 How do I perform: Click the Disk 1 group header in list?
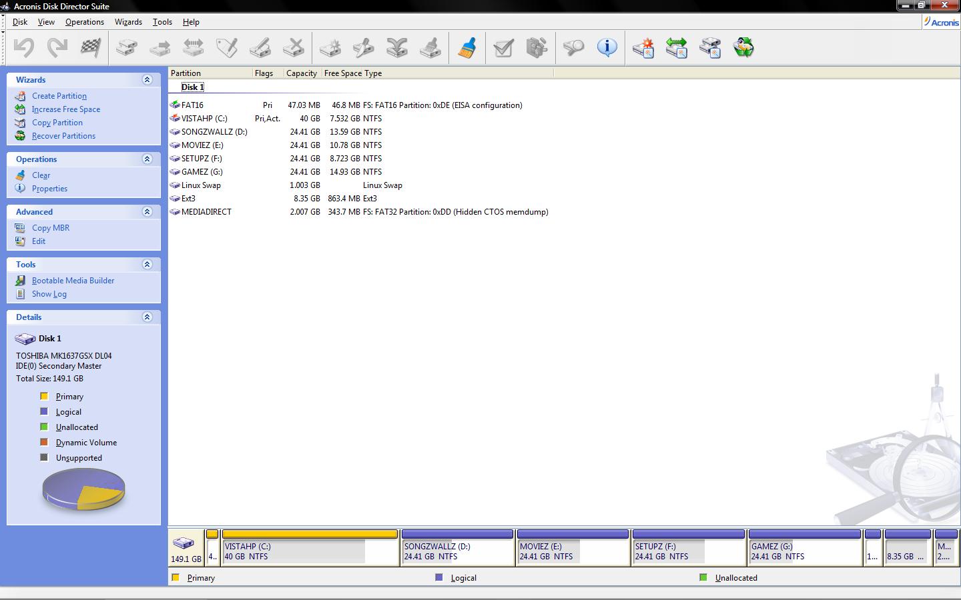pyautogui.click(x=192, y=87)
